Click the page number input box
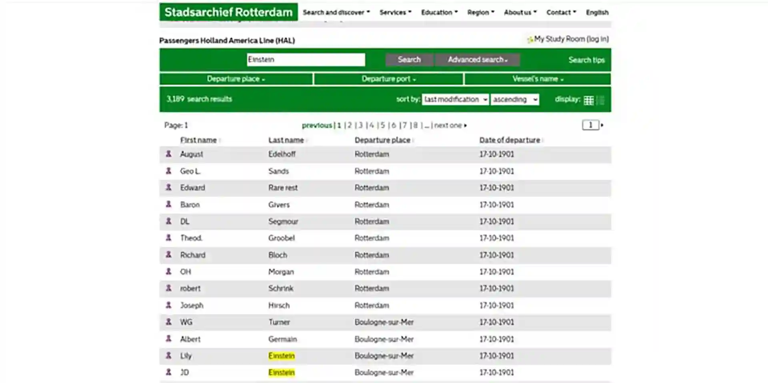 (590, 125)
